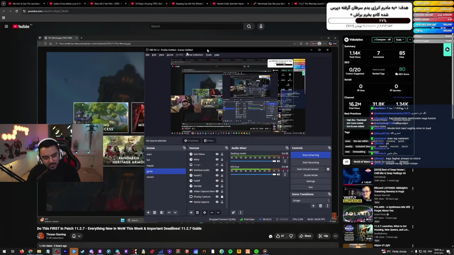Move the scene down with the Scenes down arrow

[175, 212]
